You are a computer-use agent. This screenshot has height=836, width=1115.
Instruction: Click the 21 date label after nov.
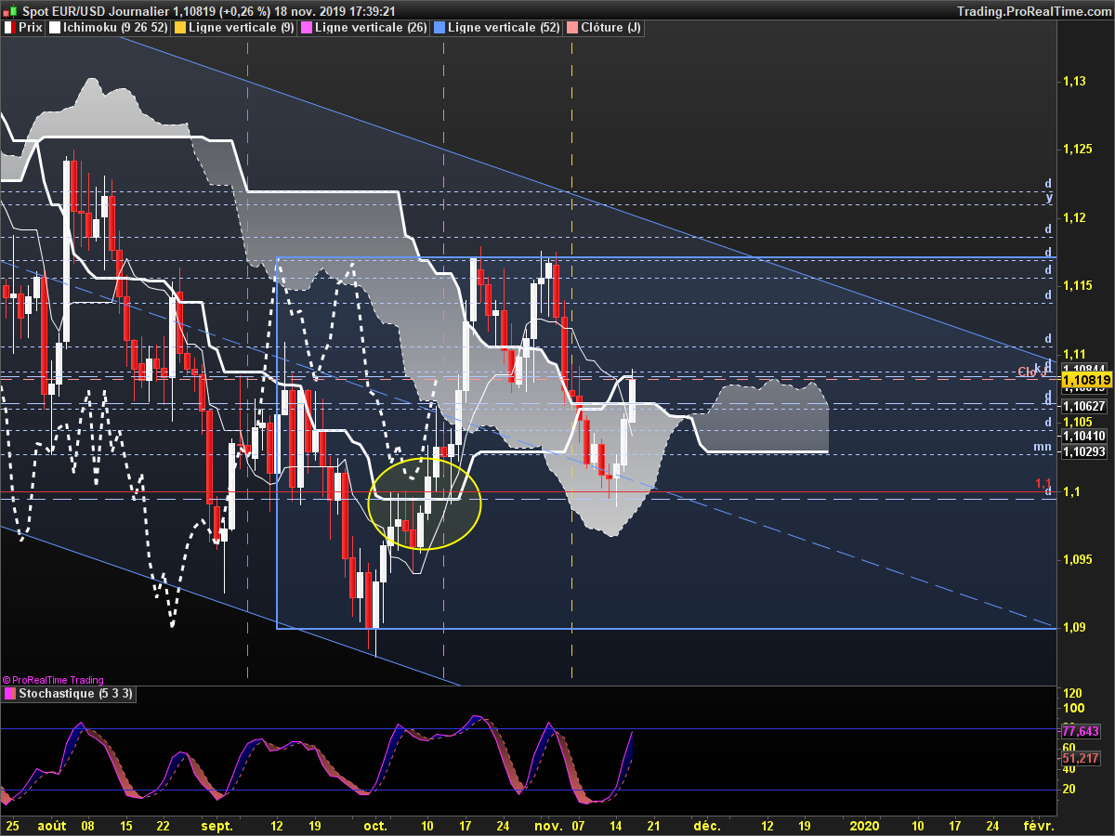tap(653, 825)
